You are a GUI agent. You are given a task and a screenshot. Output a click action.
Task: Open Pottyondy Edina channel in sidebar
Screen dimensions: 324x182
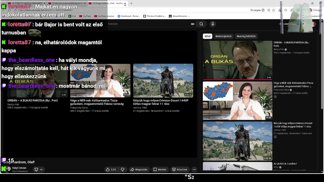click(281, 90)
